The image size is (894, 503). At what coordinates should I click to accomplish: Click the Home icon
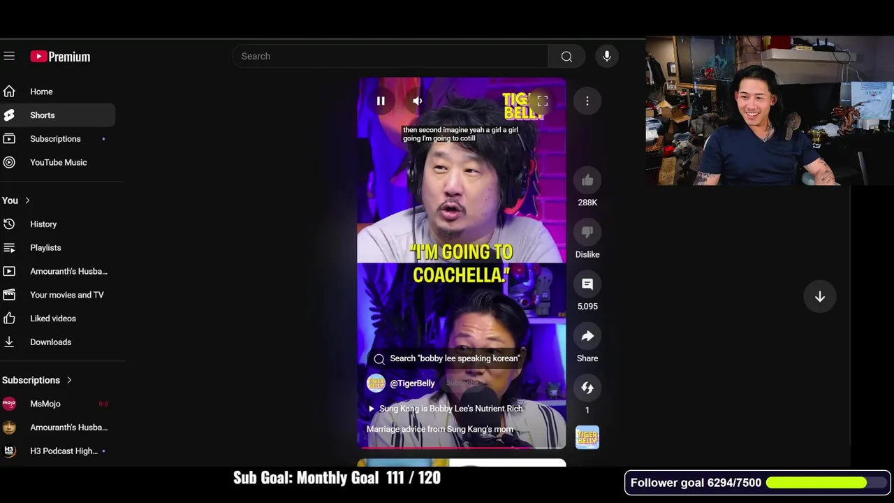coord(9,92)
